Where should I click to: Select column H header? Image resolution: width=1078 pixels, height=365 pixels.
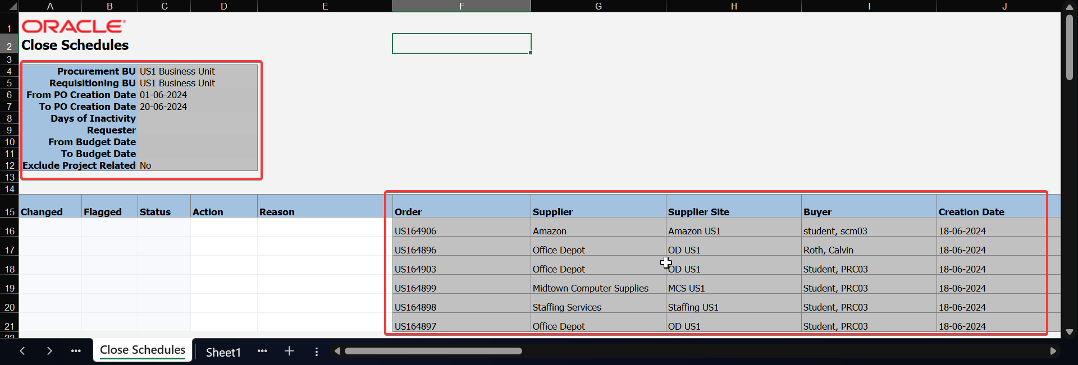(734, 6)
